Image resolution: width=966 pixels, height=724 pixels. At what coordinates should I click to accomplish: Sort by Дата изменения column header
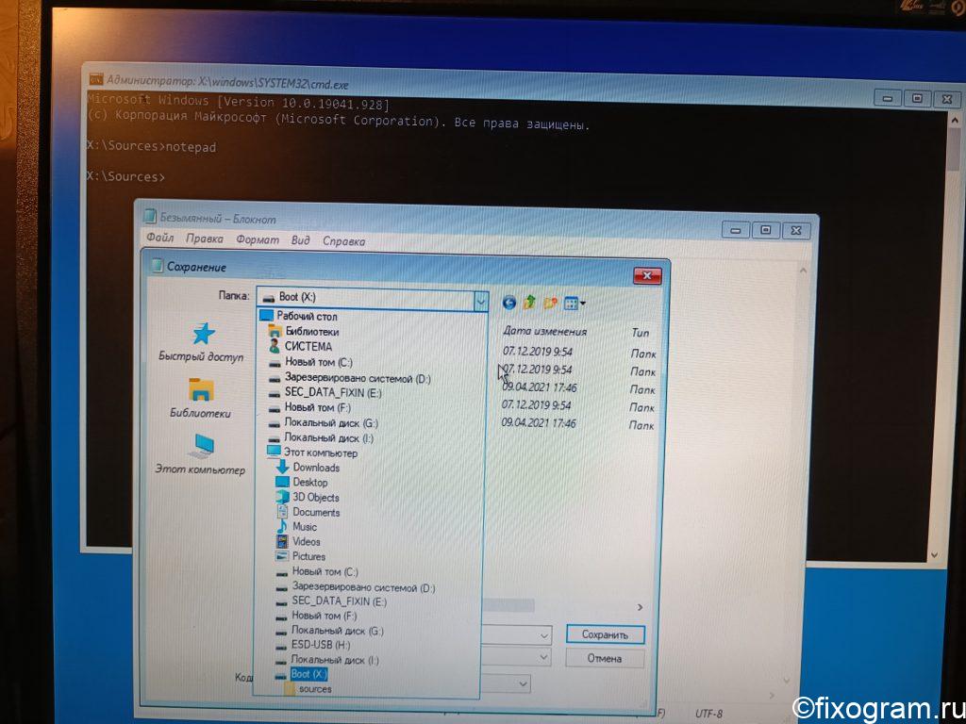click(544, 331)
